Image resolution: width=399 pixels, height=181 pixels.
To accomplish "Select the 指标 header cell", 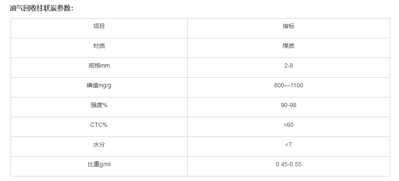I will tap(288, 26).
